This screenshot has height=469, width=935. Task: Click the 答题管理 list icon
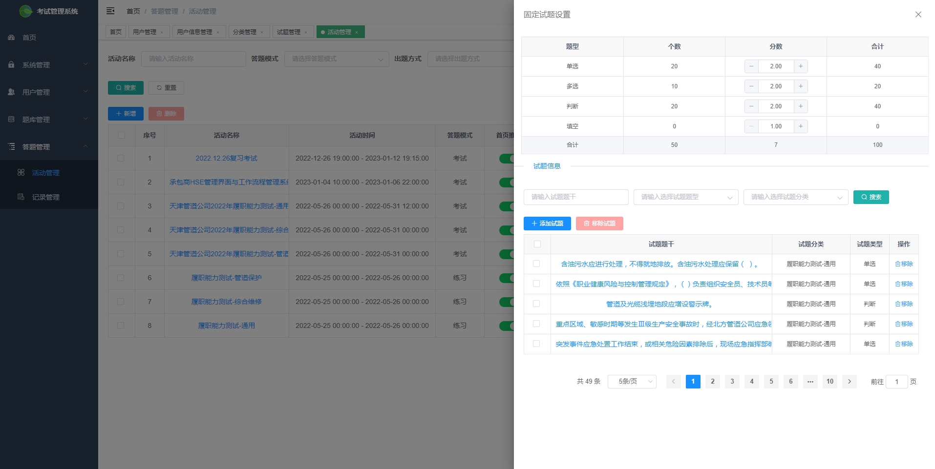pos(11,147)
